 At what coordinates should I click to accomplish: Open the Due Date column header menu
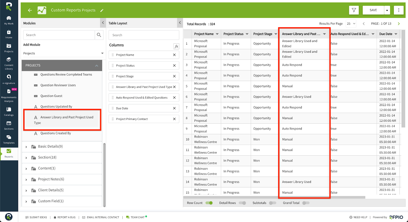pos(396,34)
